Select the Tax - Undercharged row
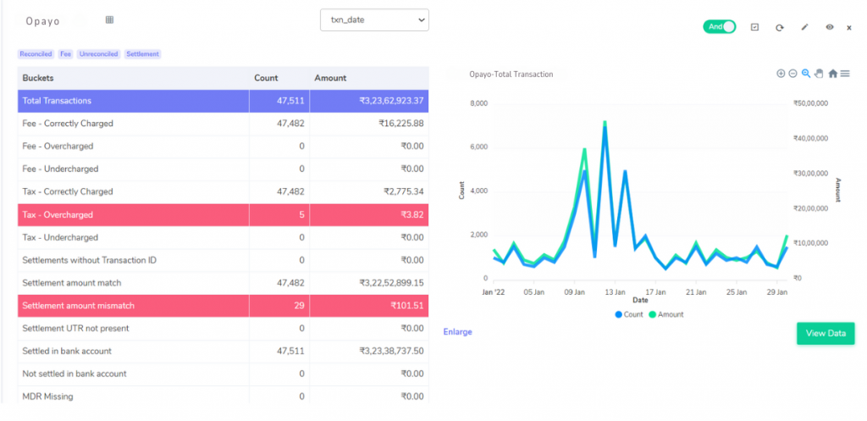Screen dimensions: 867x421 [223, 237]
